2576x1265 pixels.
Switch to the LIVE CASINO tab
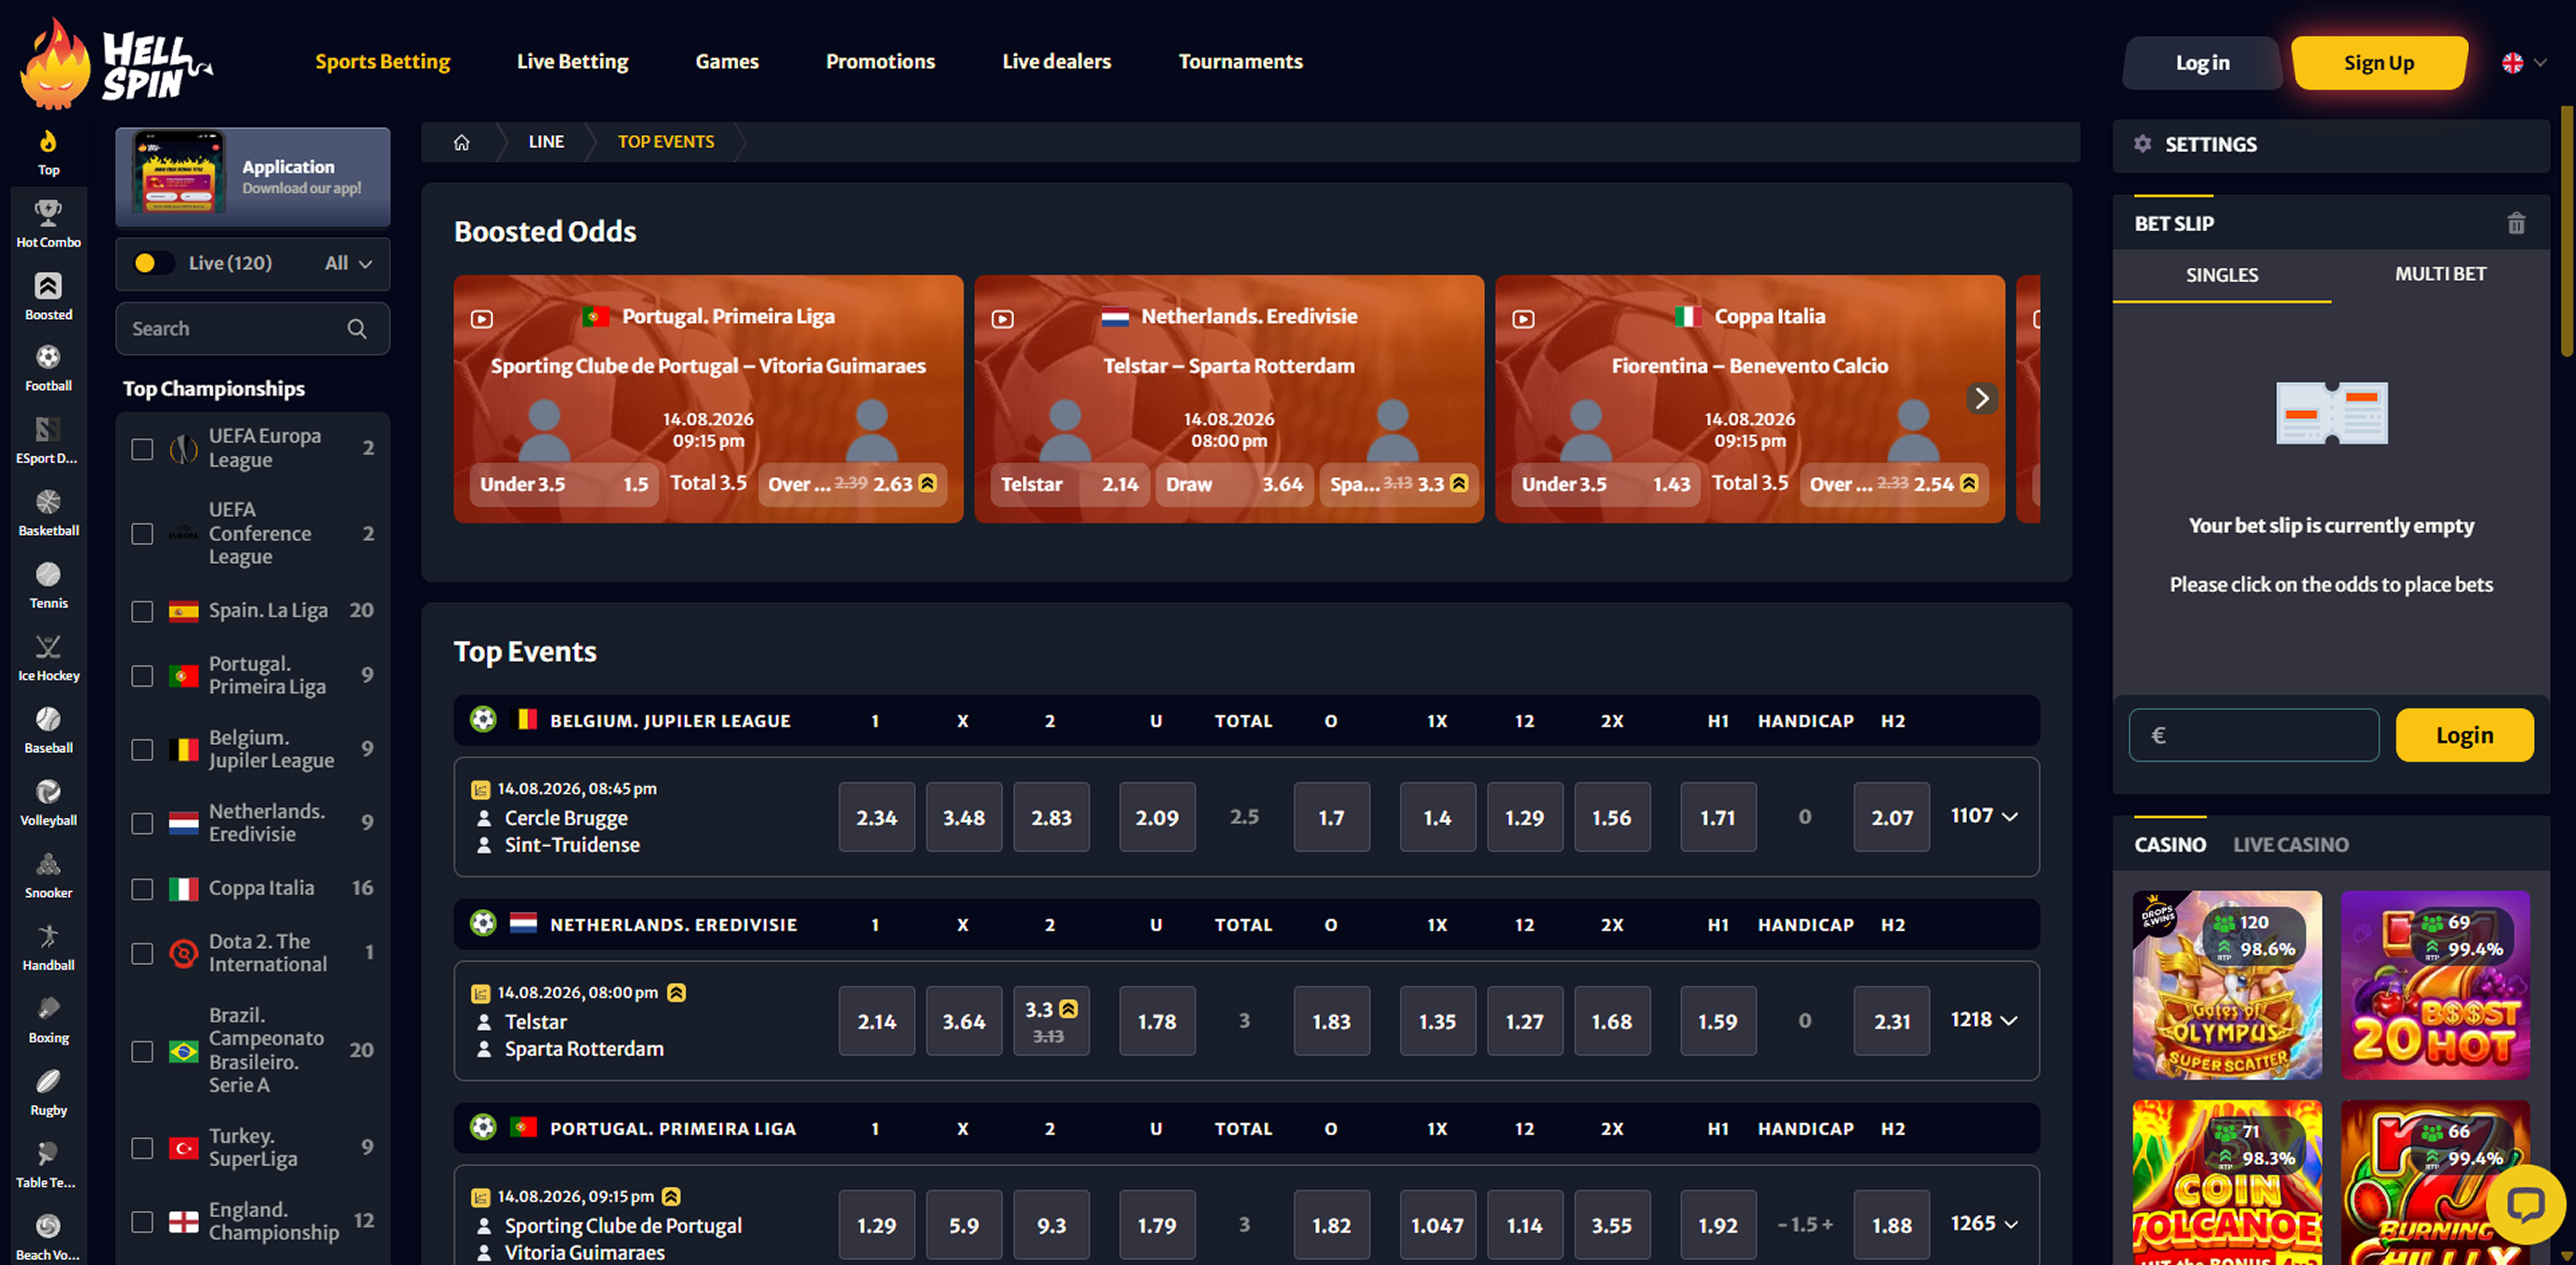point(2290,844)
